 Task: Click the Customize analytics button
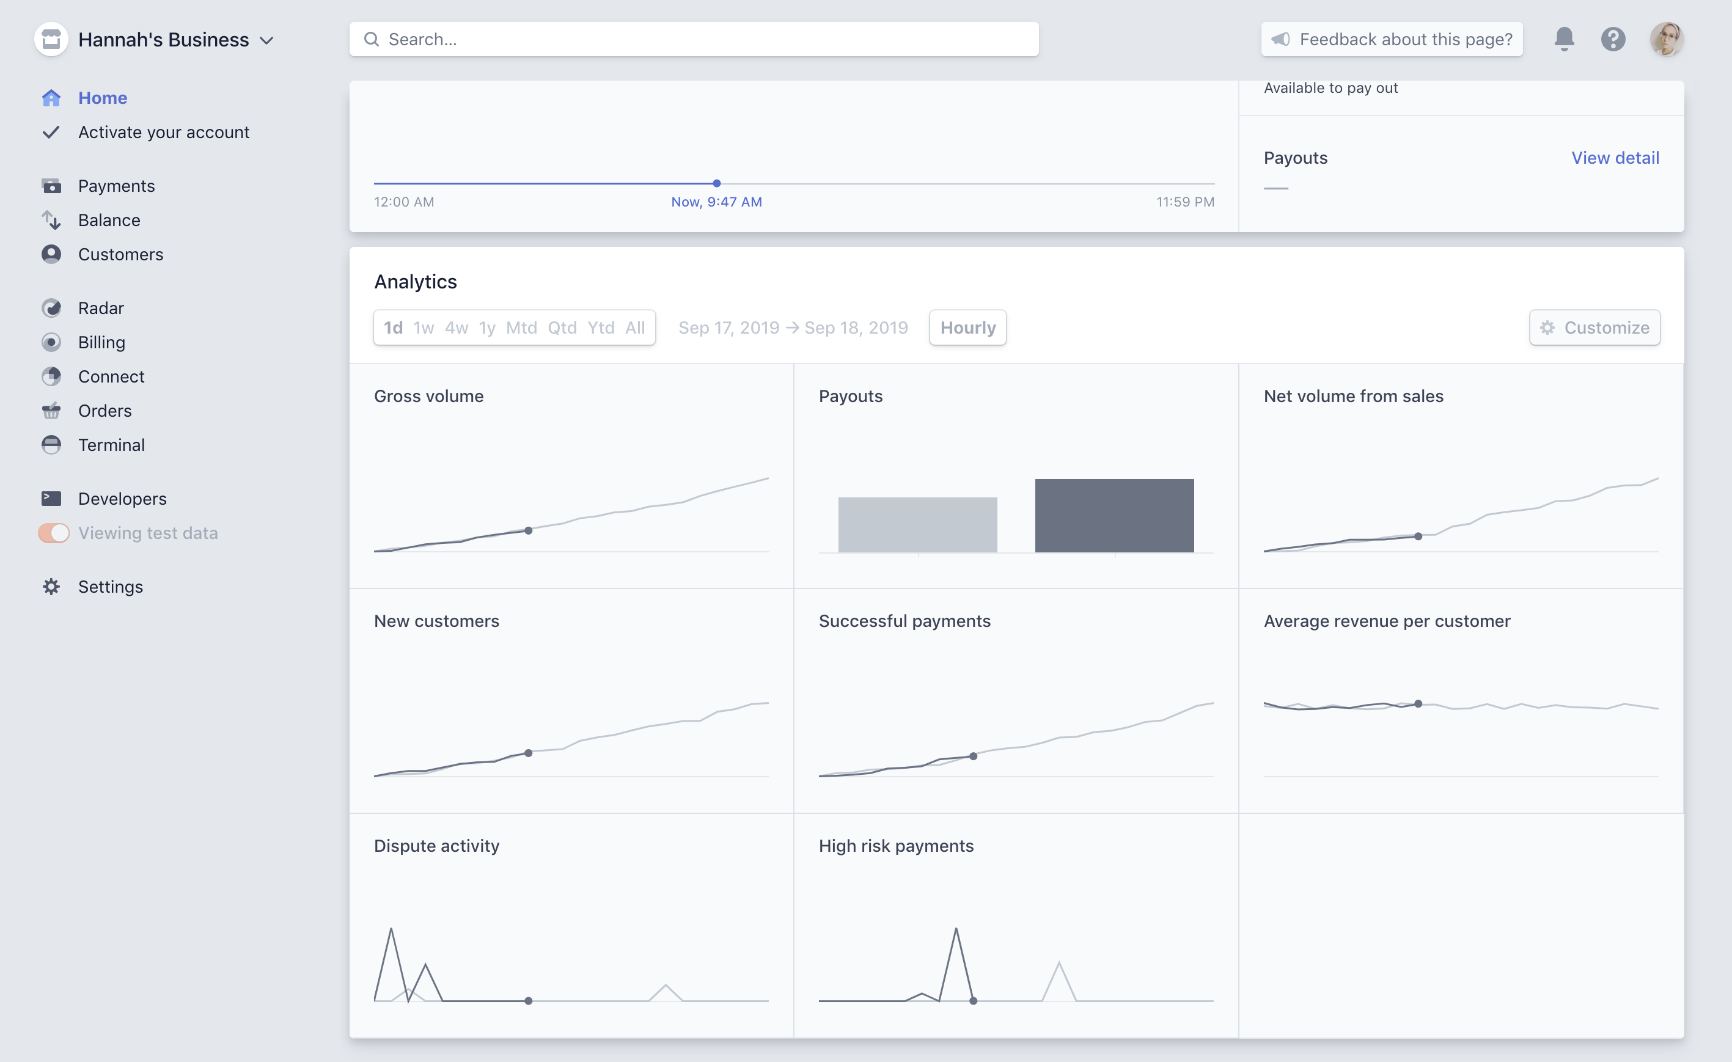click(1593, 328)
